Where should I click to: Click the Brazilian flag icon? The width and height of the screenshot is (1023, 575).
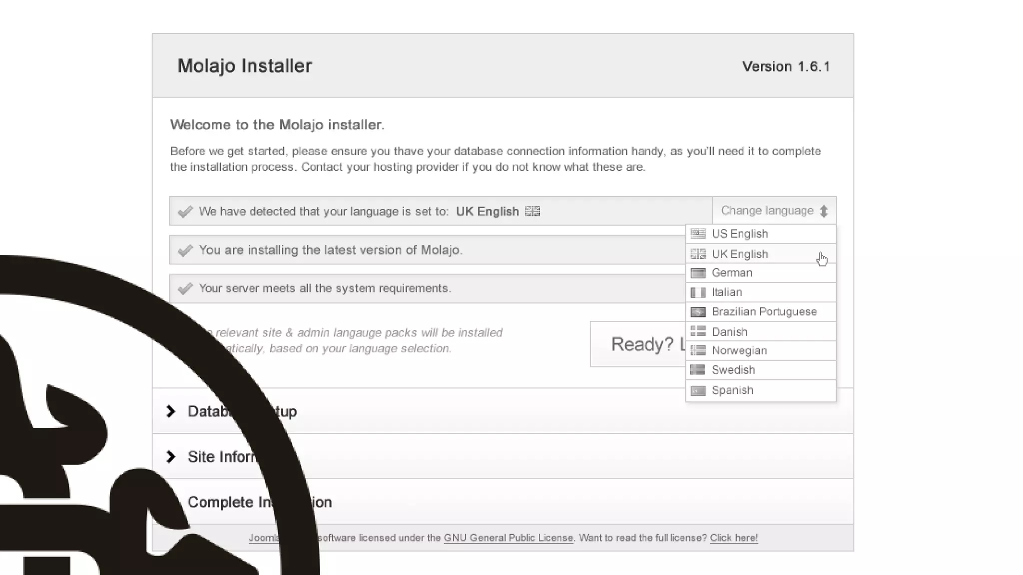[698, 312]
